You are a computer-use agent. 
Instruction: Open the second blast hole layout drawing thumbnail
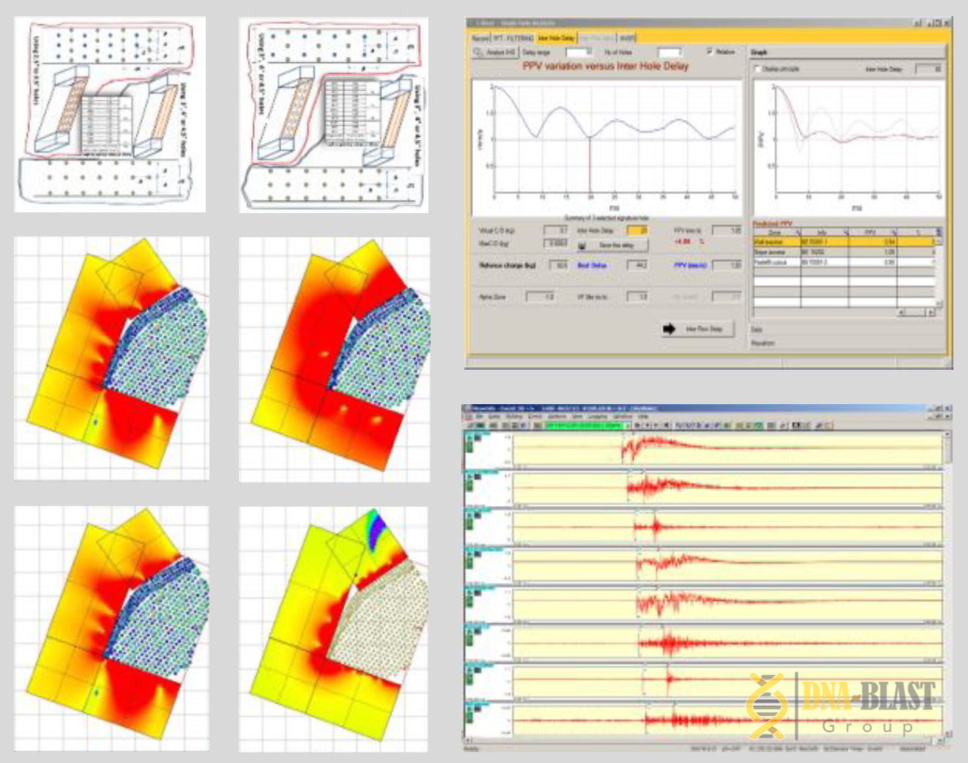pyautogui.click(x=334, y=115)
